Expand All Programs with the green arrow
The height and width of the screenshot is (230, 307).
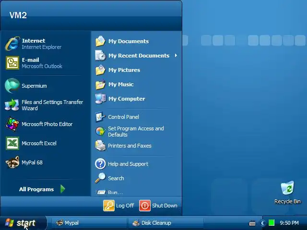click(63, 189)
